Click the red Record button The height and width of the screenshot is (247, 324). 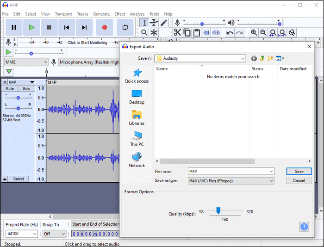coord(104,28)
